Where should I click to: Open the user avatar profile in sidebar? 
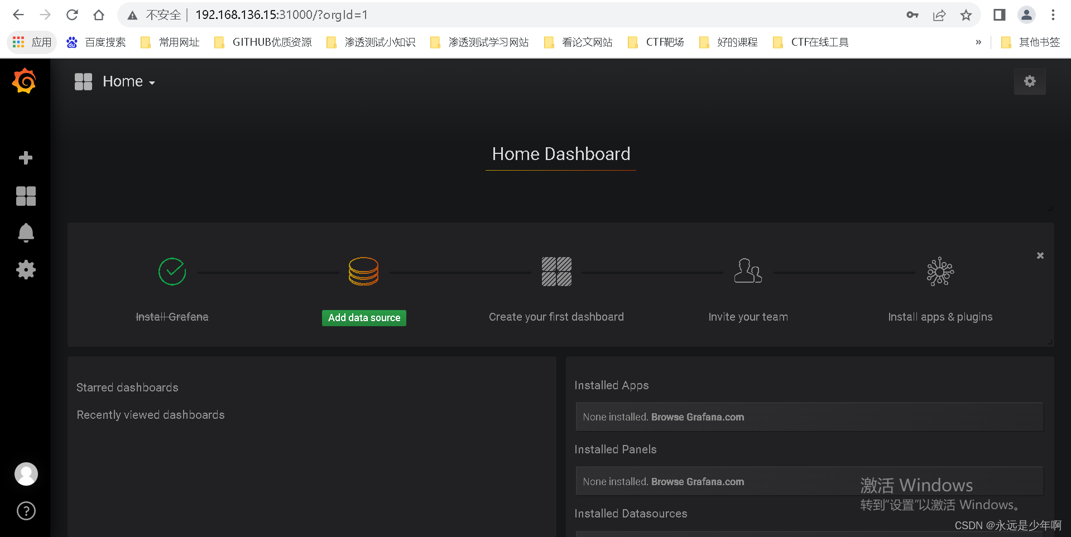pos(26,474)
